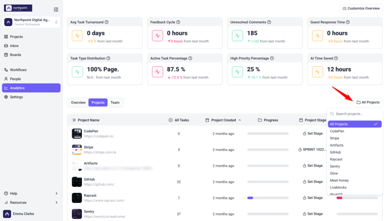Viewport: 387px width, 221px height.
Task: Focus the Search projects field
Action: click(x=354, y=114)
